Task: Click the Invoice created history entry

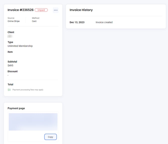Action: [104, 22]
